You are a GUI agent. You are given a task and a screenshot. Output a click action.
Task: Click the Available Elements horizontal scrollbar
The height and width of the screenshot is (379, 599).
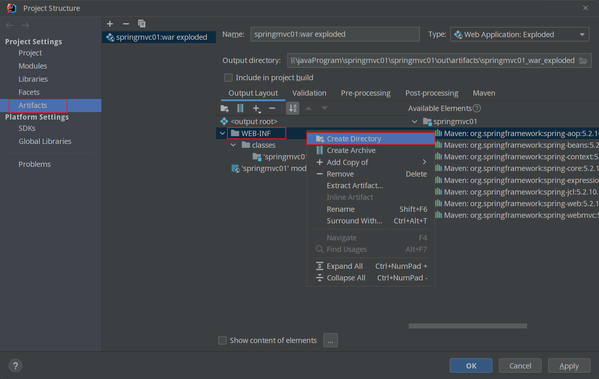tap(468, 326)
